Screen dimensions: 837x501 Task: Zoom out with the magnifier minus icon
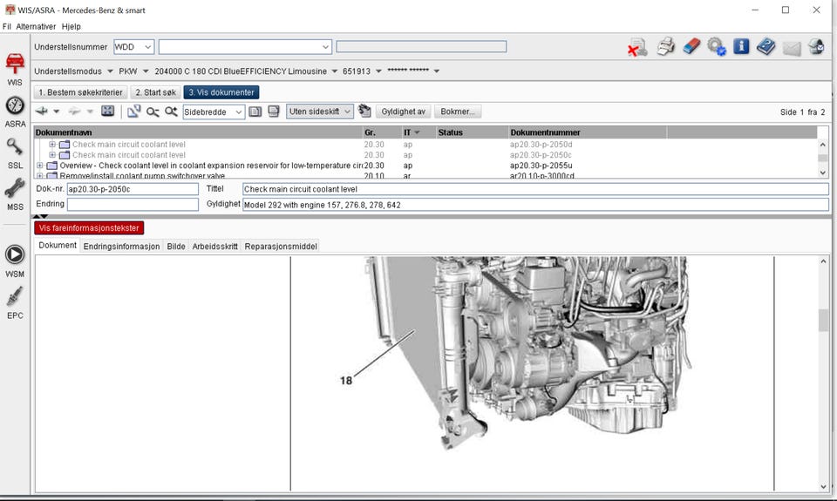pyautogui.click(x=153, y=112)
